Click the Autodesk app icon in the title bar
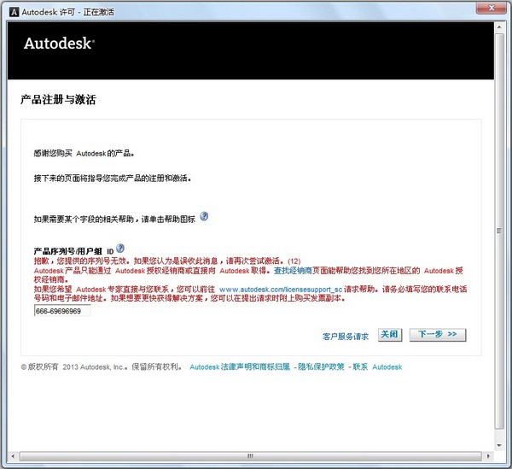The image size is (512, 469). (x=14, y=12)
